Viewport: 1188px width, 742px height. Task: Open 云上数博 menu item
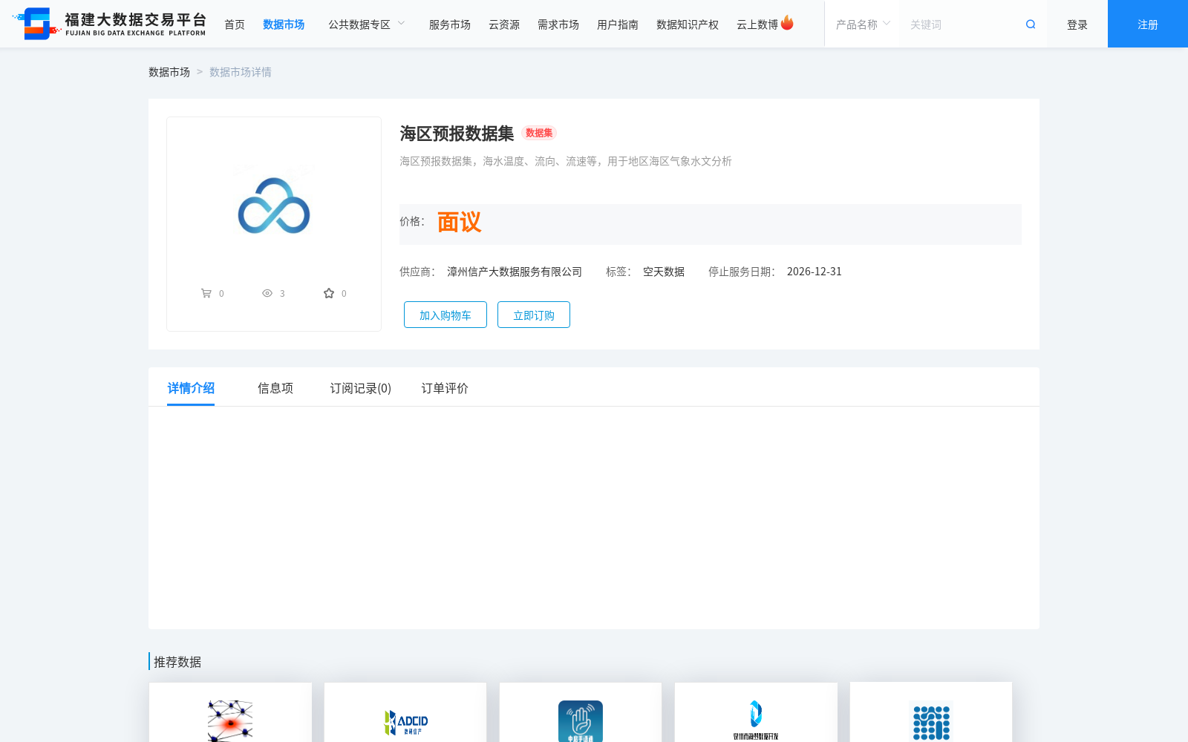pos(757,24)
